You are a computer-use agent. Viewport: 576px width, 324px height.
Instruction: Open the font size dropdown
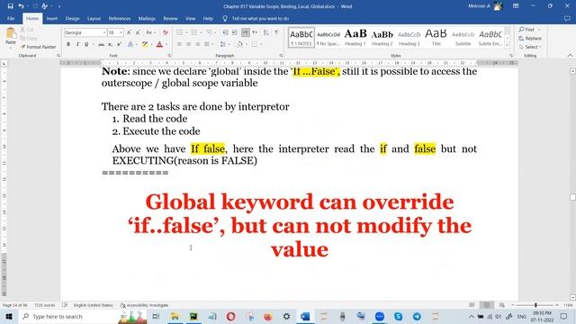tap(121, 32)
